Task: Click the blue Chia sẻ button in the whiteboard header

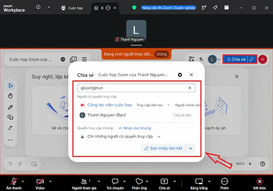Action: click(236, 60)
